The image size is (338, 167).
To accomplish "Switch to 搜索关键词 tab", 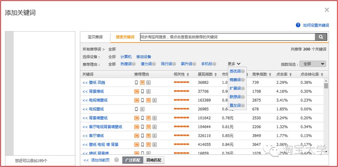I will click(x=125, y=37).
